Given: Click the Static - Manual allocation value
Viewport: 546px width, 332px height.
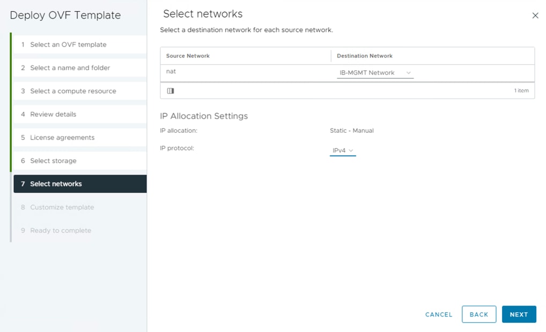Looking at the screenshot, I should 352,131.
